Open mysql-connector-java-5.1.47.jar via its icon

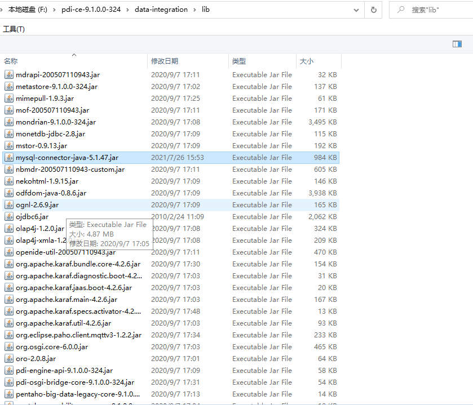(x=8, y=157)
